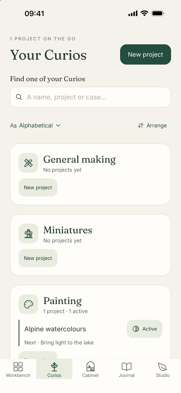Viewport: 181px width, 393px height.
Task: Open the Alpine watercolours project
Action: click(x=55, y=329)
